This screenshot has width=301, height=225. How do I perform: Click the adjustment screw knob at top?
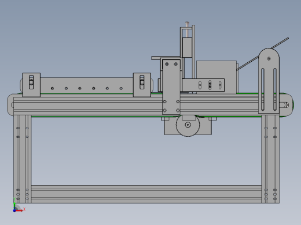pos(187,23)
